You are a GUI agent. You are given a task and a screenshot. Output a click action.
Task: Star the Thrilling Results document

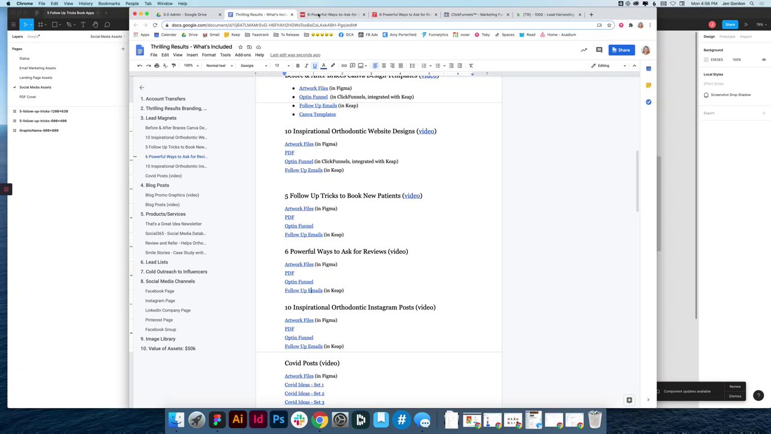pos(240,47)
